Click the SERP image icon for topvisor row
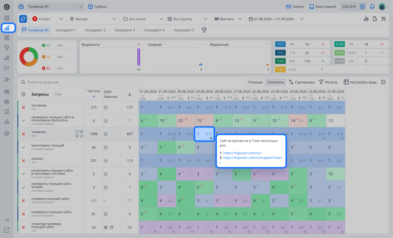The width and height of the screenshot is (393, 238). pyautogui.click(x=106, y=161)
